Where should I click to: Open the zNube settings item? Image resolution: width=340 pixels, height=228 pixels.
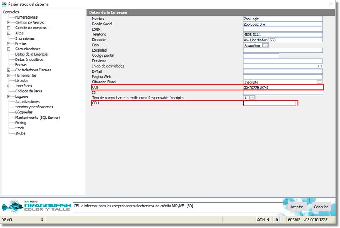(x=20, y=133)
